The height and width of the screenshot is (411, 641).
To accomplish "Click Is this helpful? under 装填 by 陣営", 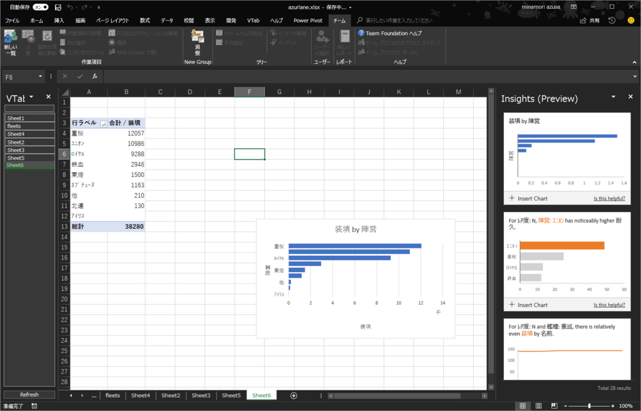I will [609, 198].
